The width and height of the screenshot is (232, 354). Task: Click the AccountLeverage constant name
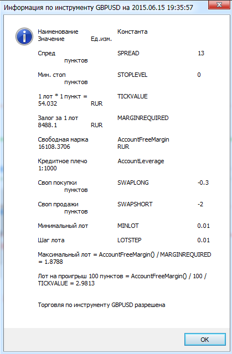pyautogui.click(x=141, y=161)
